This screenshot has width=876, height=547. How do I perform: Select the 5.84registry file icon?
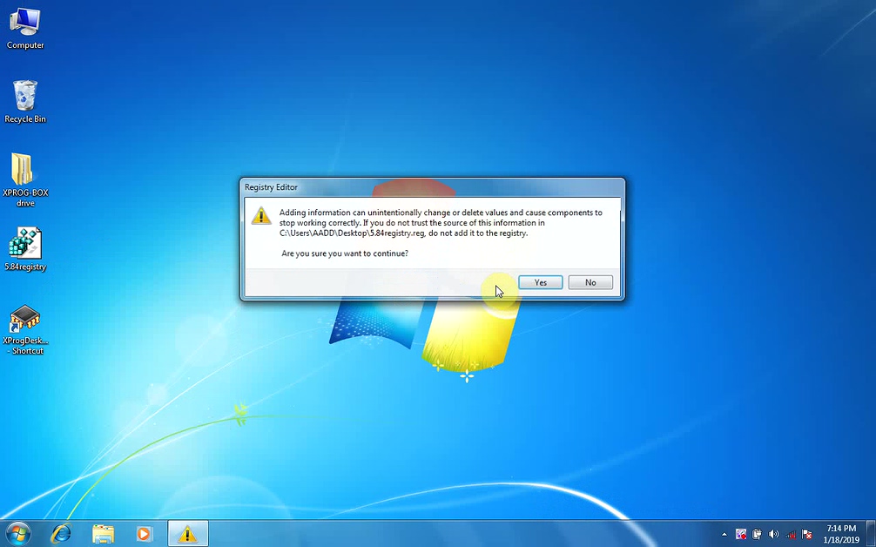tap(25, 249)
